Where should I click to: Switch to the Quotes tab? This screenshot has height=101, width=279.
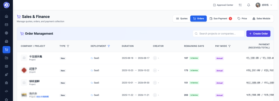coord(182,18)
